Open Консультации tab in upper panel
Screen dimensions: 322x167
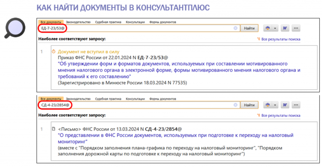[x=135, y=22]
